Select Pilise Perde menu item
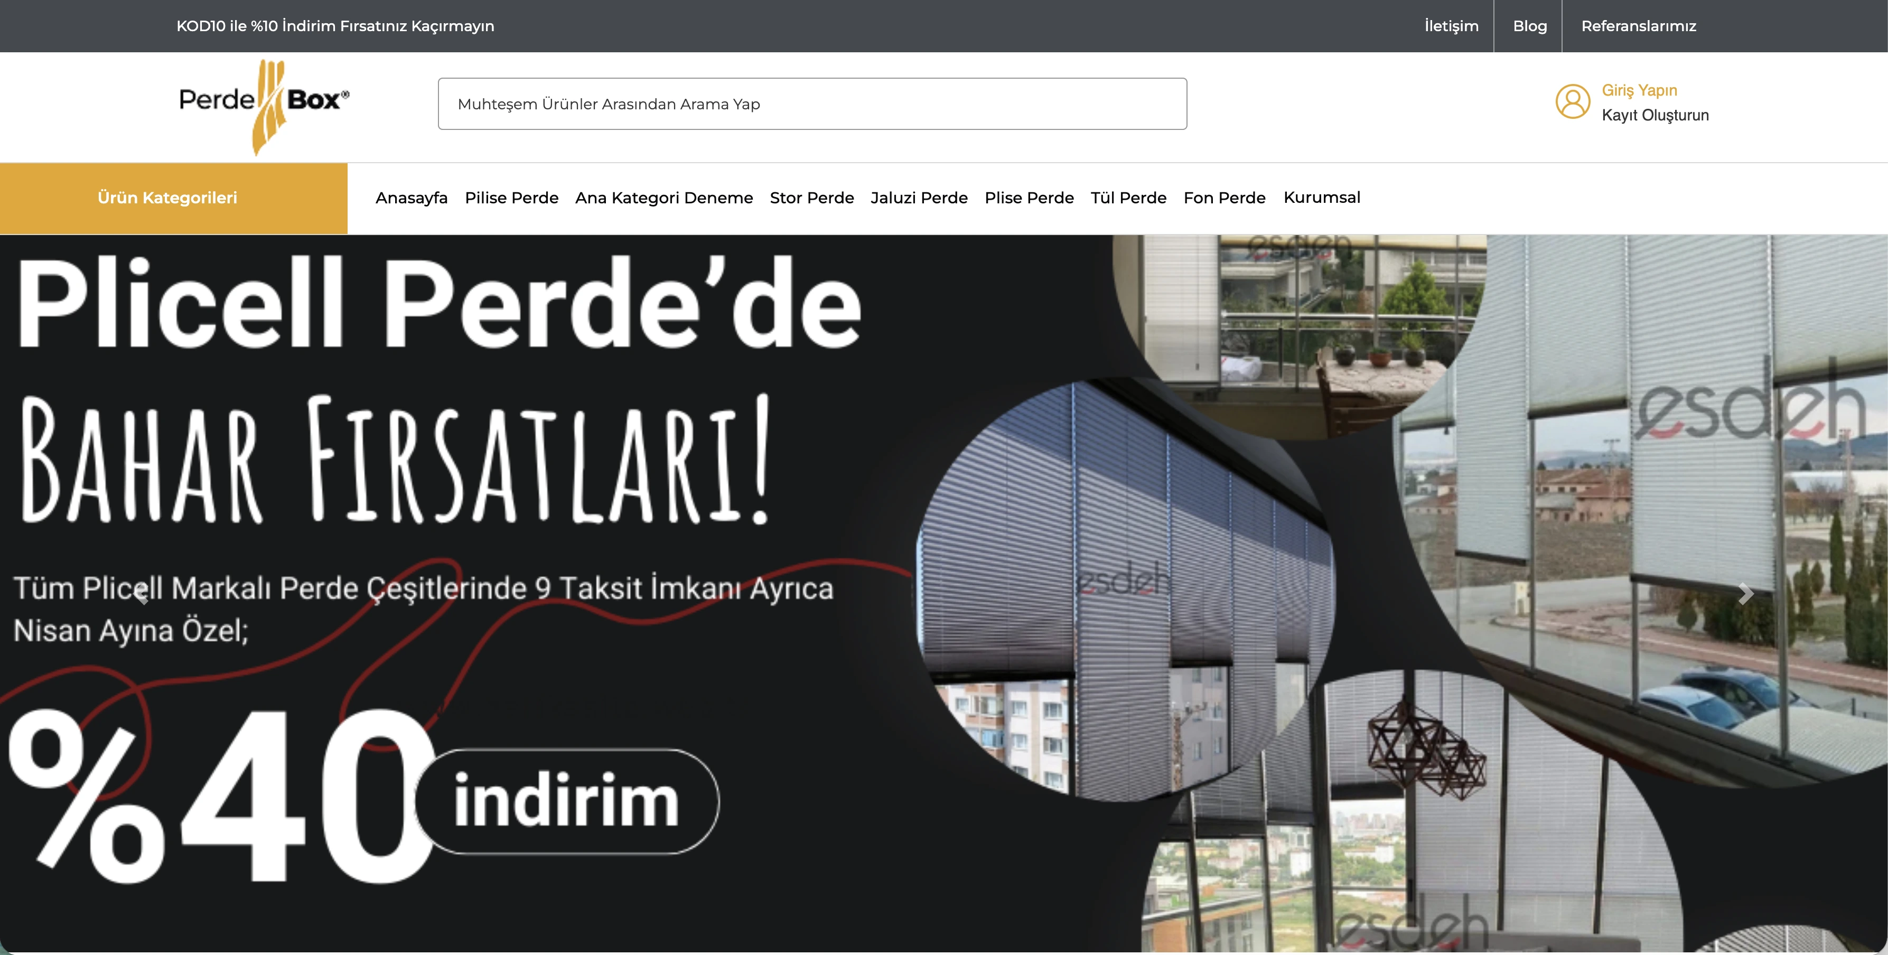Screen dimensions: 1888x955 (x=511, y=198)
